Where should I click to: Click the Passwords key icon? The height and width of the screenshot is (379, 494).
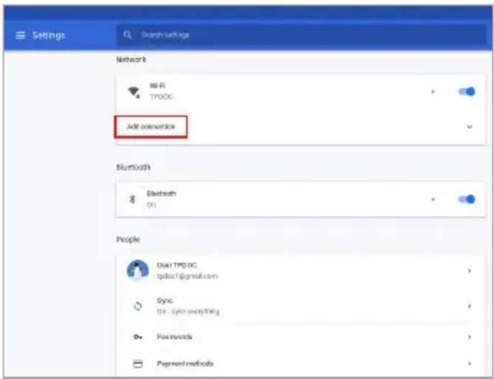(137, 337)
